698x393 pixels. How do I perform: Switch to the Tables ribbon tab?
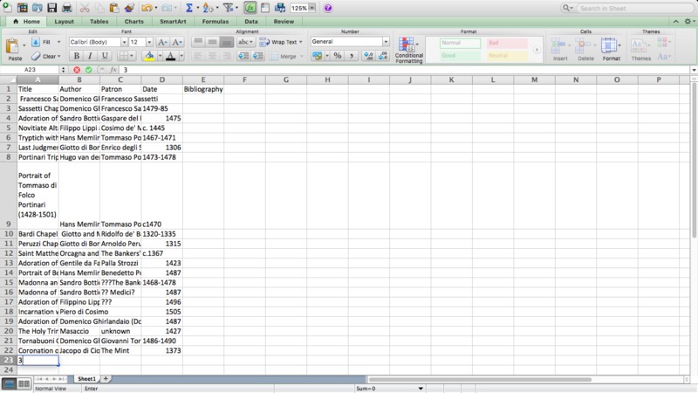click(x=99, y=21)
